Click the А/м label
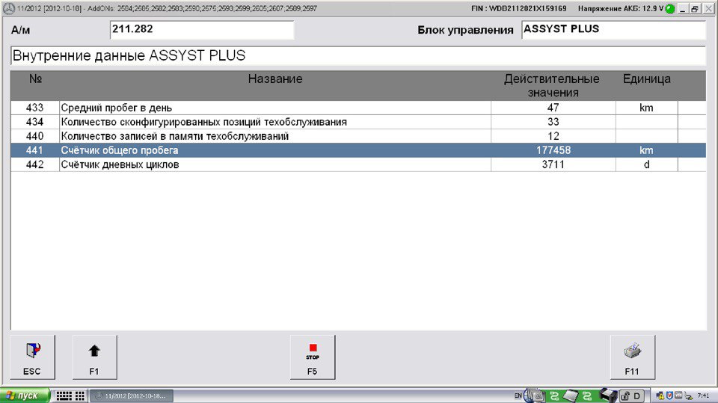The height and width of the screenshot is (403, 718). tap(21, 30)
